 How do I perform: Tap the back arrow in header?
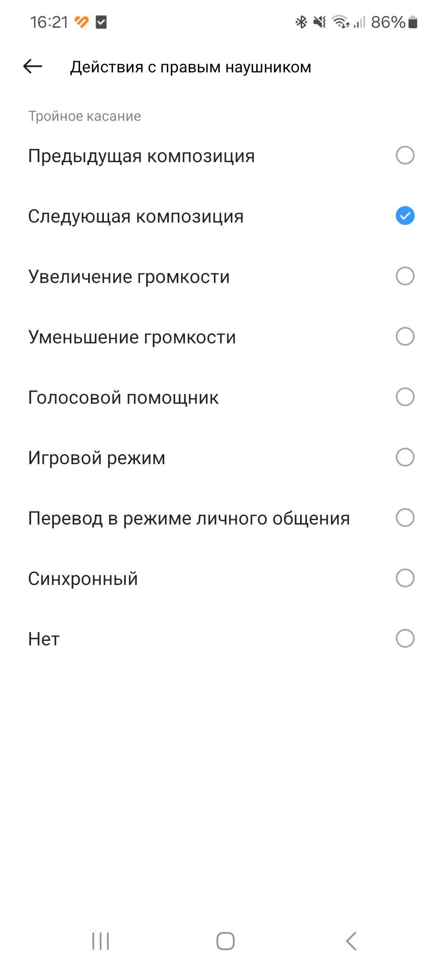(33, 66)
